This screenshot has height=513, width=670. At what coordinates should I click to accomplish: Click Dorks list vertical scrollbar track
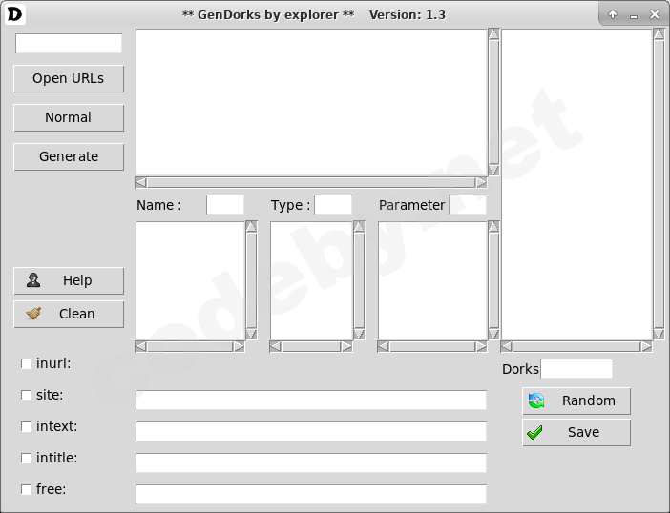point(659,184)
